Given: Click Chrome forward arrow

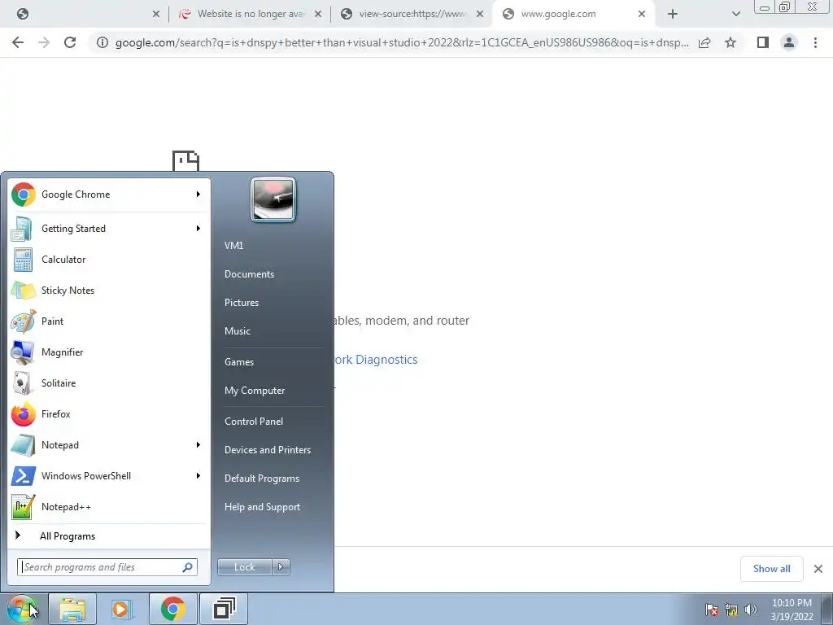Looking at the screenshot, I should click(44, 42).
